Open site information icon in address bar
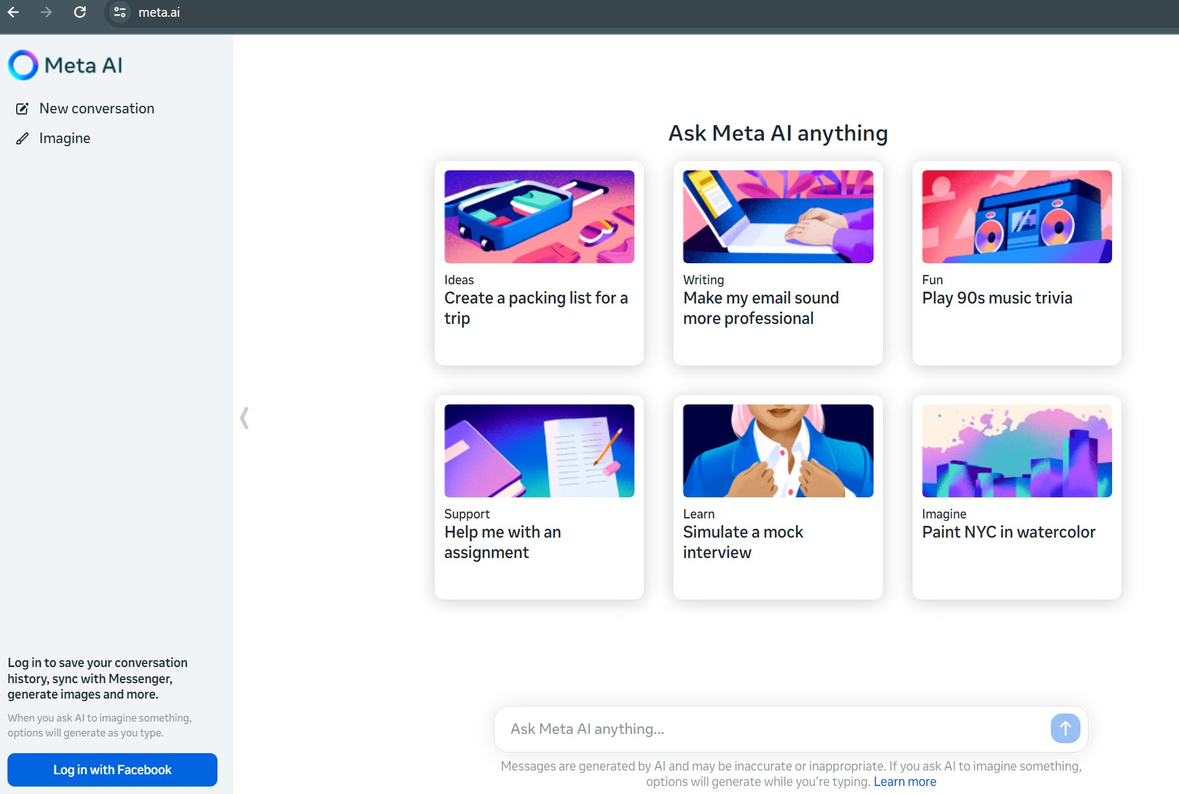 120,12
